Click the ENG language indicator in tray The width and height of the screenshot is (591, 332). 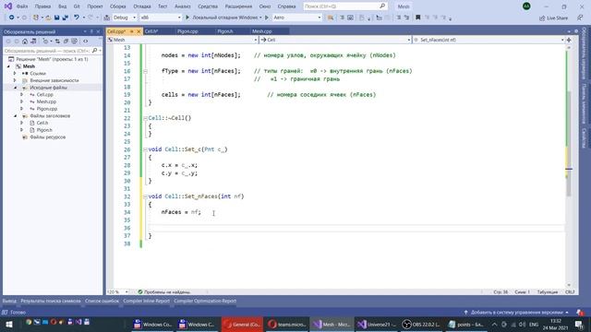click(534, 325)
